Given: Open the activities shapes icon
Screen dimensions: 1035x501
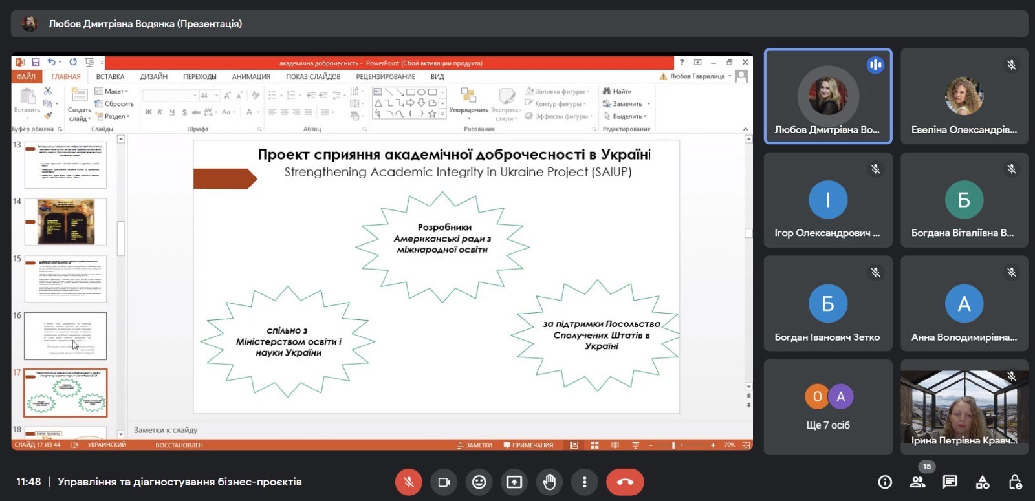Looking at the screenshot, I should click(983, 482).
